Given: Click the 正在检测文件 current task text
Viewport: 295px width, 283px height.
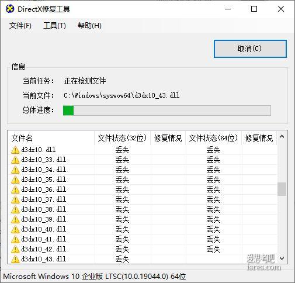Looking at the screenshot, I should pyautogui.click(x=85, y=81).
